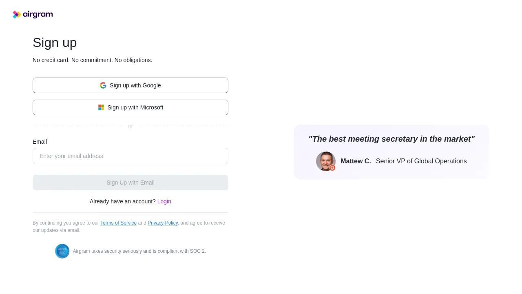Click the Google G icon

point(103,85)
